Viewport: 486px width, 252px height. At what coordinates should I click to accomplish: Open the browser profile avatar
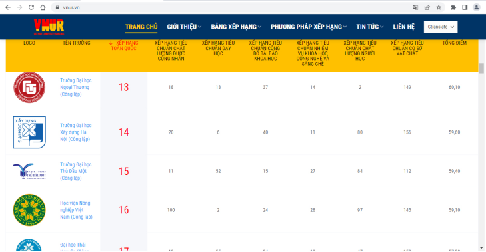click(477, 7)
